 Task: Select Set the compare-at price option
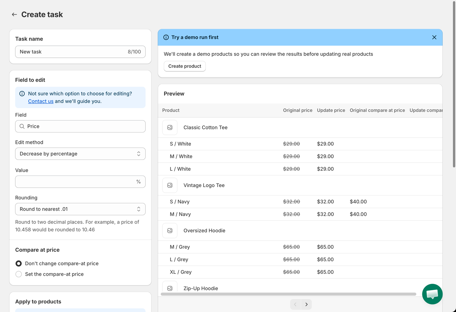click(x=19, y=274)
